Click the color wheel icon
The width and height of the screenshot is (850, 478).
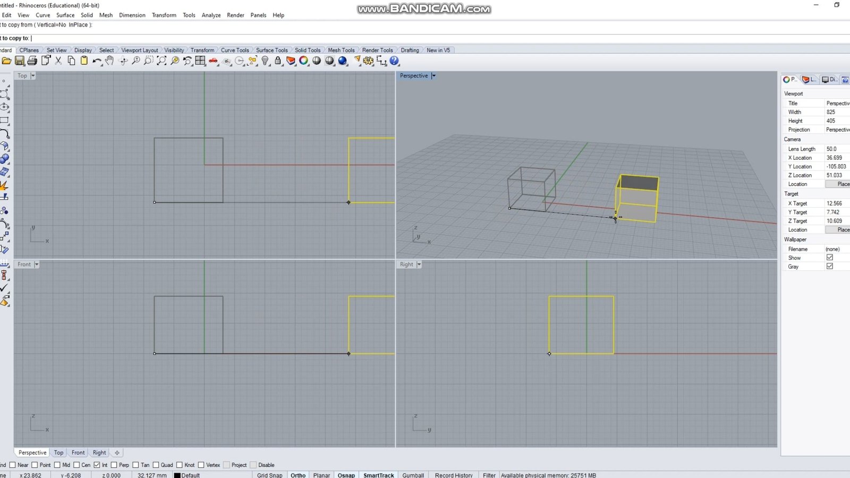coord(303,61)
